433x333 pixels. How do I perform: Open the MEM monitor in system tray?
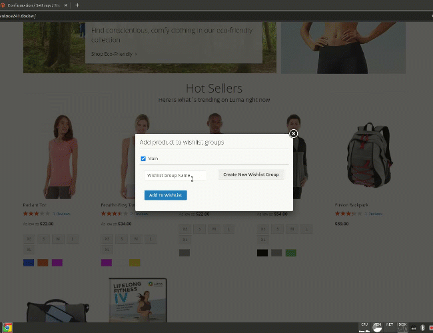coord(377,326)
